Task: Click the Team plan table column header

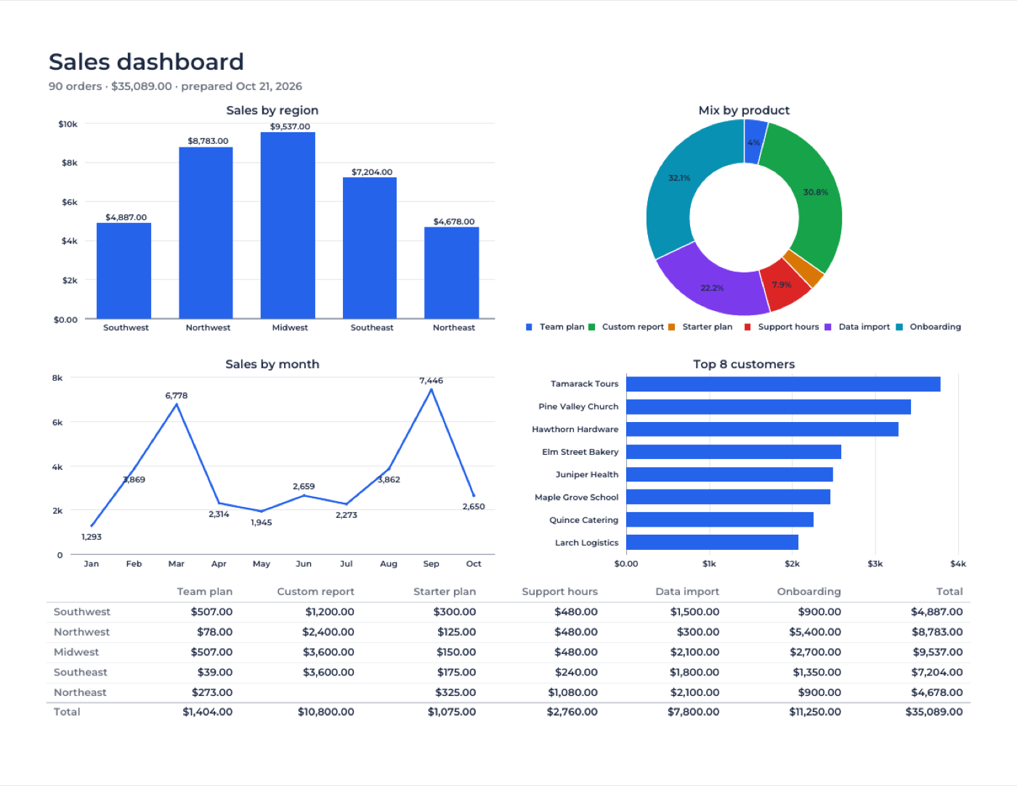Action: coord(205,591)
